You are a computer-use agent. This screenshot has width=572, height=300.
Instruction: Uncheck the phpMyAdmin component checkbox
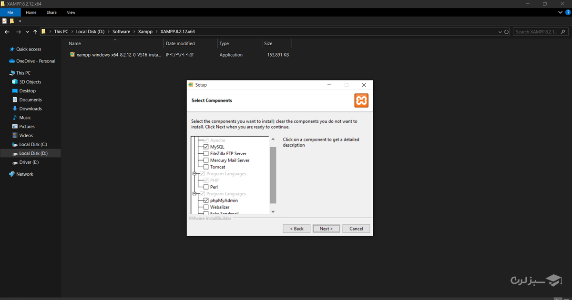(206, 200)
